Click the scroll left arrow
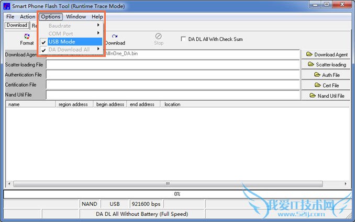Screen dimensions: 355x222 [x=9, y=184]
